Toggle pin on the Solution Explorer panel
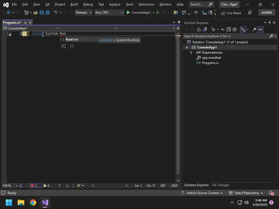Image resolution: width=279 pixels, height=209 pixels. tap(269, 23)
